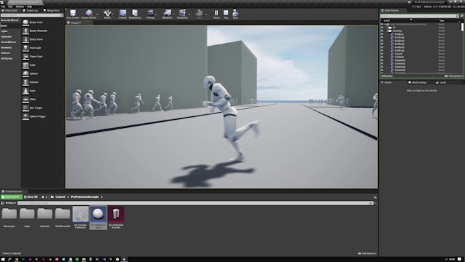Click the Modes toolbar icon

(107, 13)
